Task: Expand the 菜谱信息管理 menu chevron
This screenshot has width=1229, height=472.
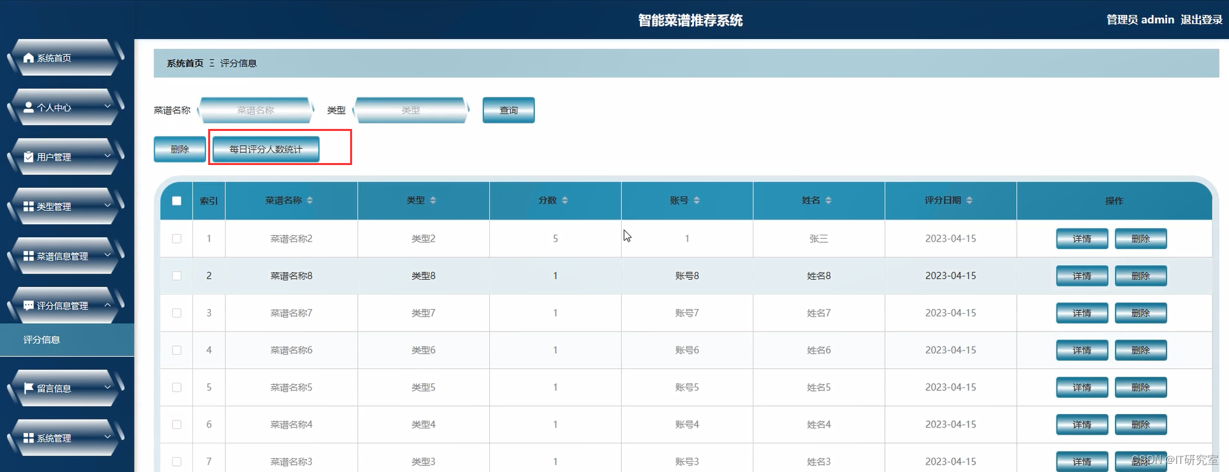Action: [x=107, y=255]
